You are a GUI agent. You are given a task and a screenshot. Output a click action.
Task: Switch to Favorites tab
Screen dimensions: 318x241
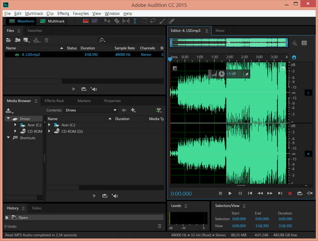tap(34, 31)
